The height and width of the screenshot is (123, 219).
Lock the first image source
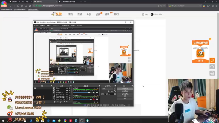pos(70,88)
